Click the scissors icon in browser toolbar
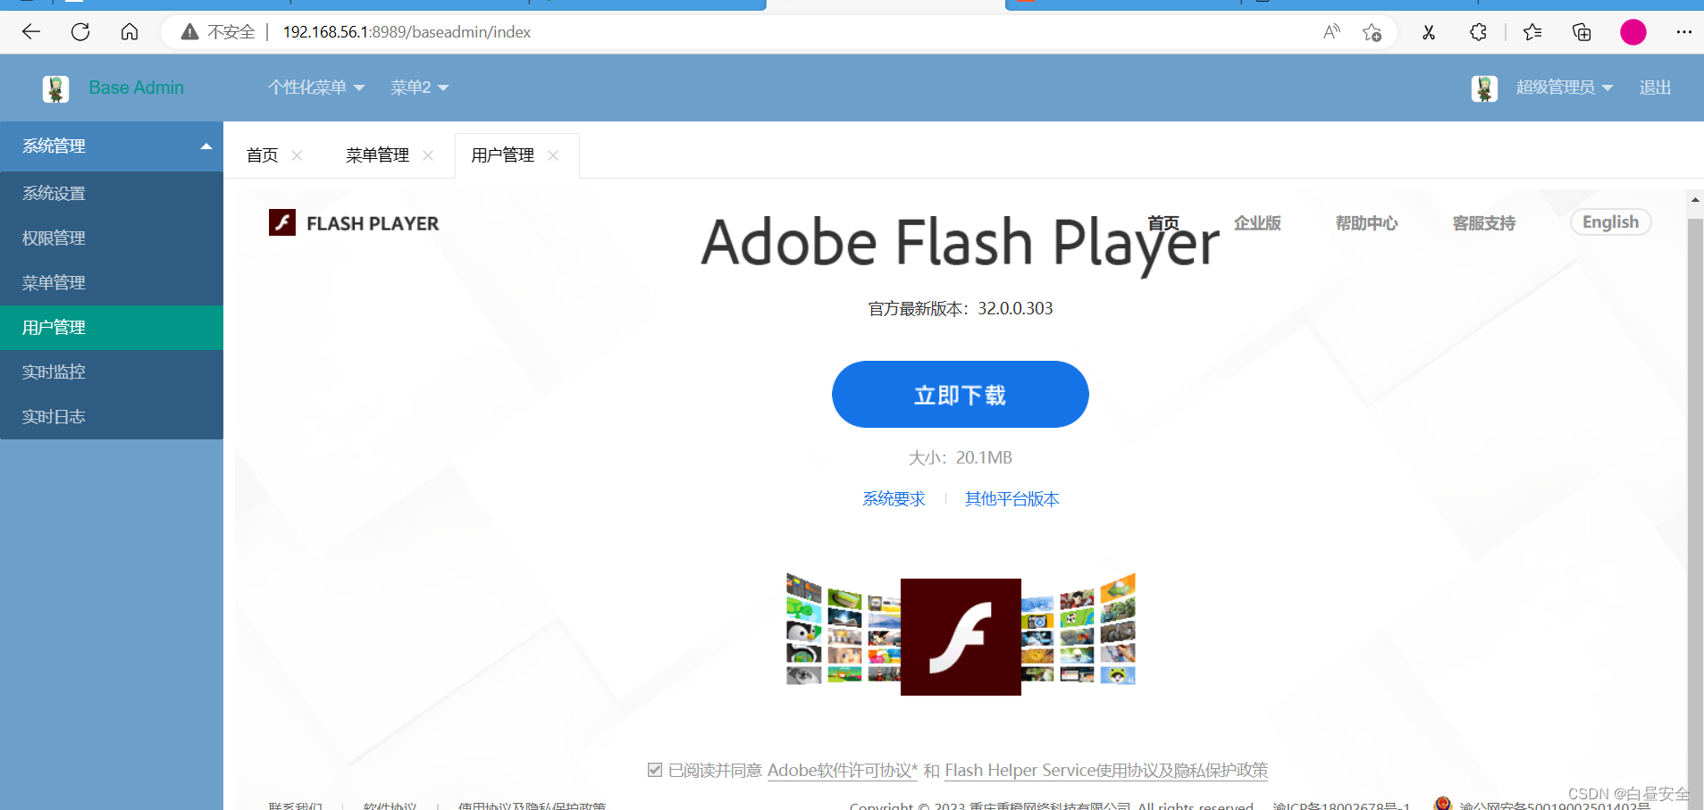 click(x=1429, y=32)
